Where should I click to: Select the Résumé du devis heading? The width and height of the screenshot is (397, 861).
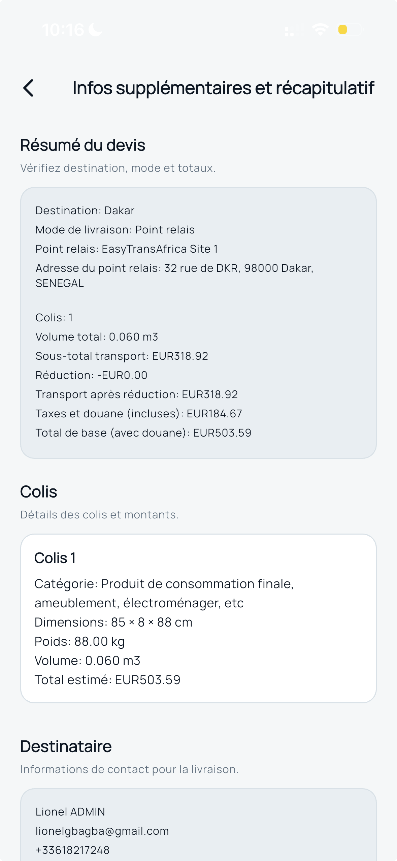tap(83, 145)
